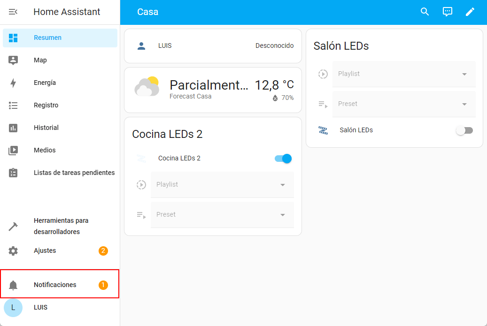Open the Salón LEDs Preset dropdown
Screen dimensions: 487x326
tap(404, 104)
